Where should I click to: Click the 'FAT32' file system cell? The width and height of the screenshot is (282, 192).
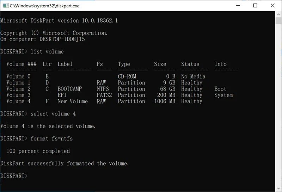[104, 95]
